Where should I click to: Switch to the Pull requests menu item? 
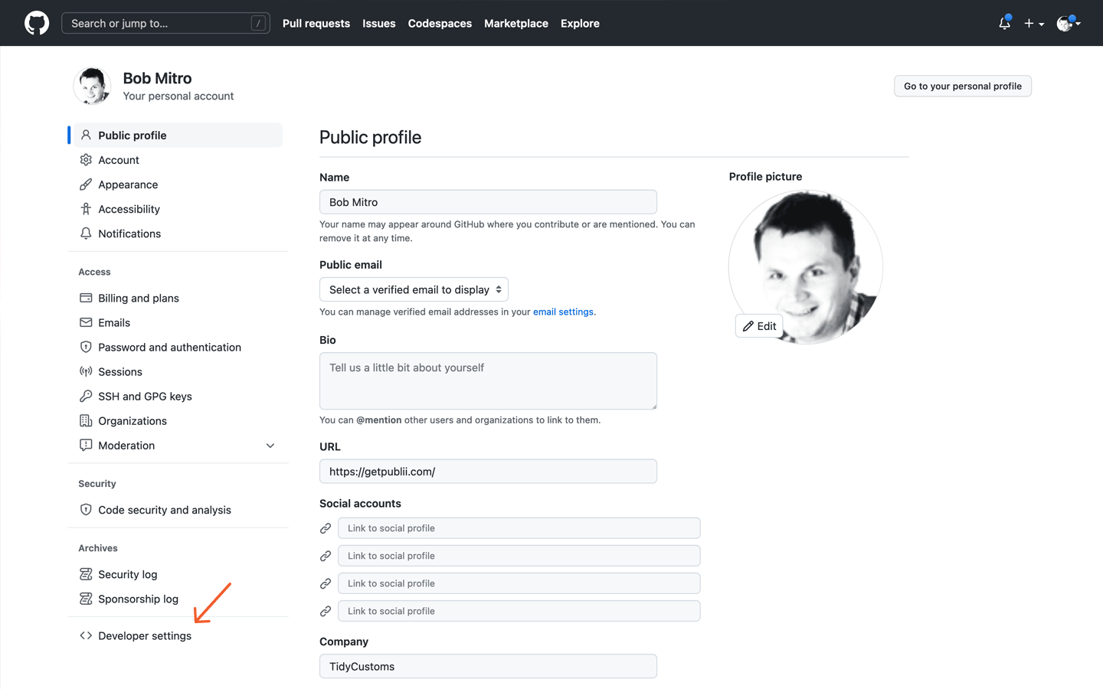316,24
